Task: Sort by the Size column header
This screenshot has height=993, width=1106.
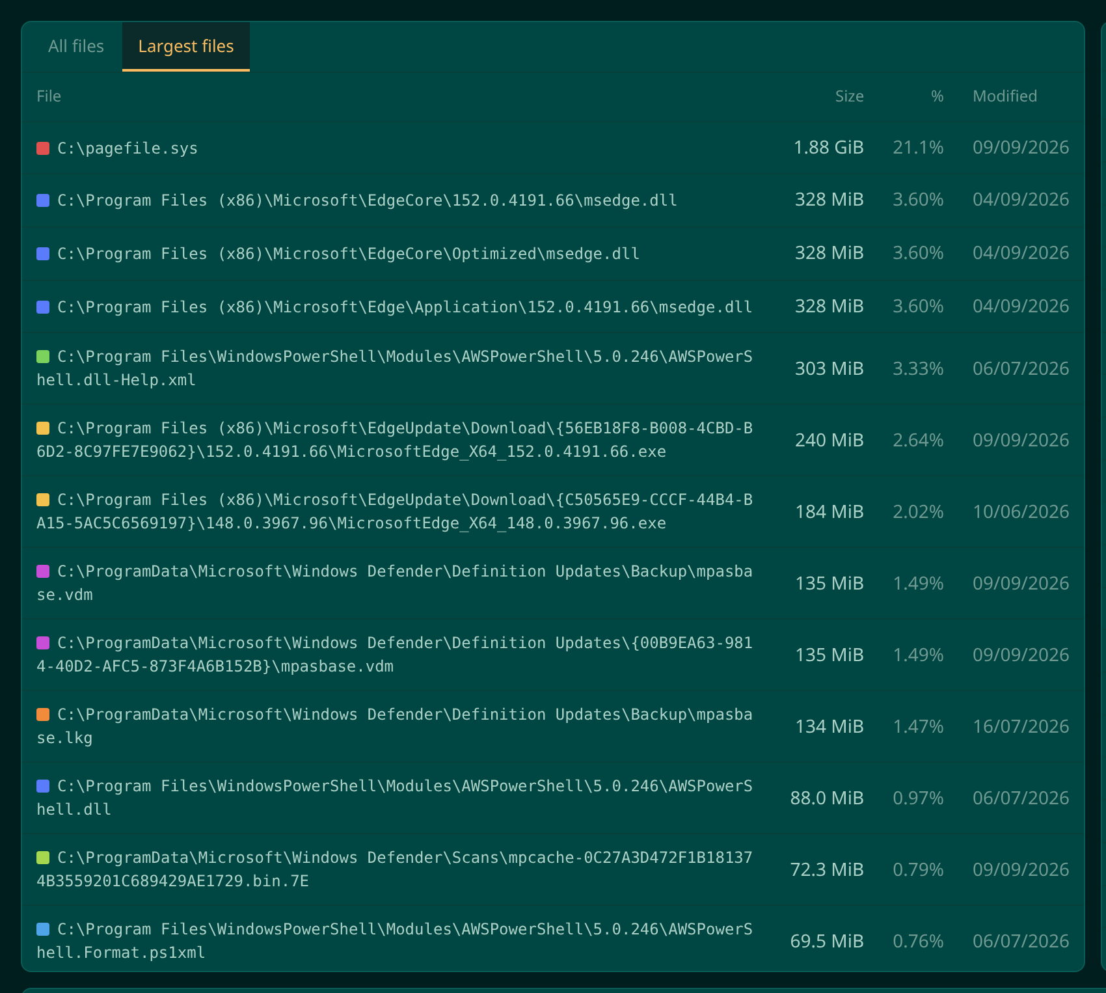Action: (x=849, y=96)
